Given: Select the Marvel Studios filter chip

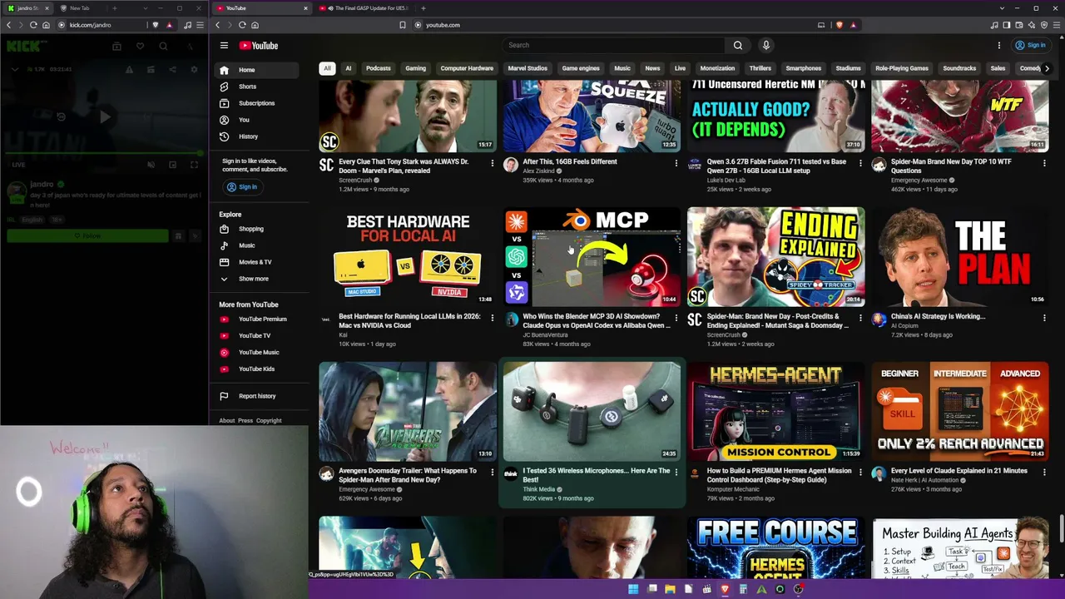Looking at the screenshot, I should (x=528, y=68).
